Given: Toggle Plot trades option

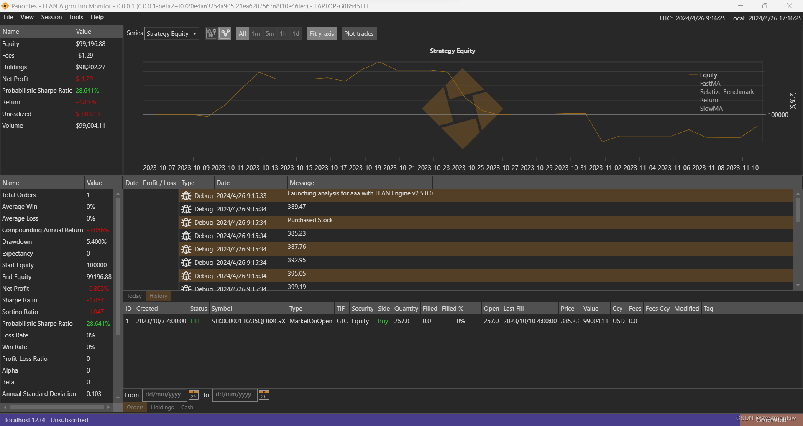Looking at the screenshot, I should 359,34.
